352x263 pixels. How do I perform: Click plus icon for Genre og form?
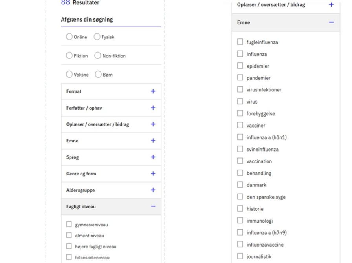(x=153, y=174)
